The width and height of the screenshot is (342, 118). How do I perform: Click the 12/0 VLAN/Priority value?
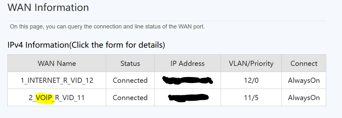tap(251, 80)
